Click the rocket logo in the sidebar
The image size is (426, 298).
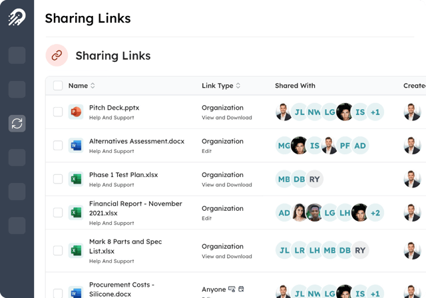click(x=17, y=18)
